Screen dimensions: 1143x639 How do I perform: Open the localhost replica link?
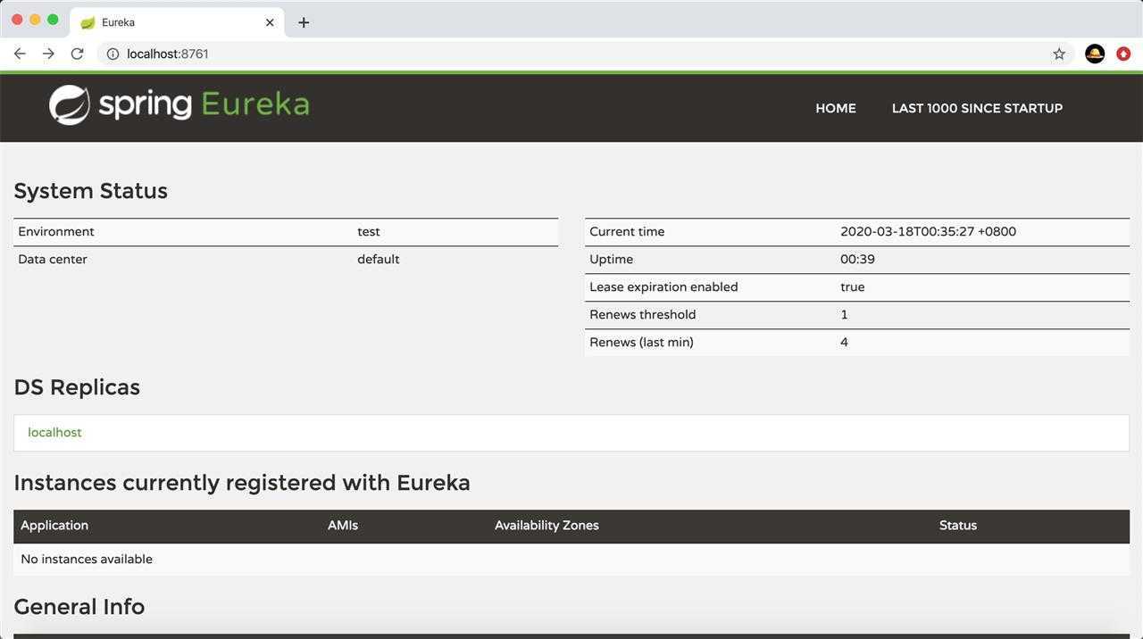point(54,432)
